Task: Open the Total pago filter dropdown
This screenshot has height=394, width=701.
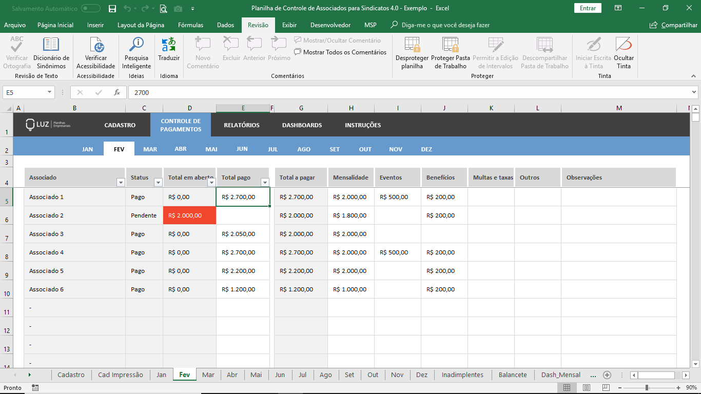Action: (265, 182)
